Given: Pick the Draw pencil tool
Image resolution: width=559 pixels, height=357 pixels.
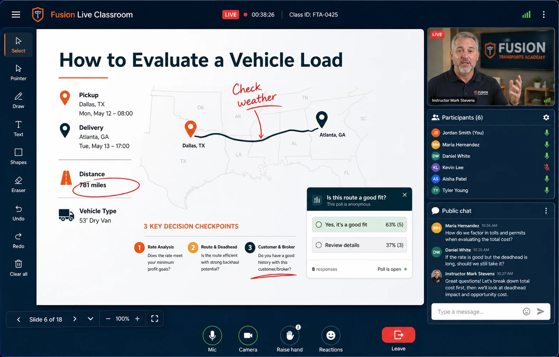Looking at the screenshot, I should click(19, 100).
